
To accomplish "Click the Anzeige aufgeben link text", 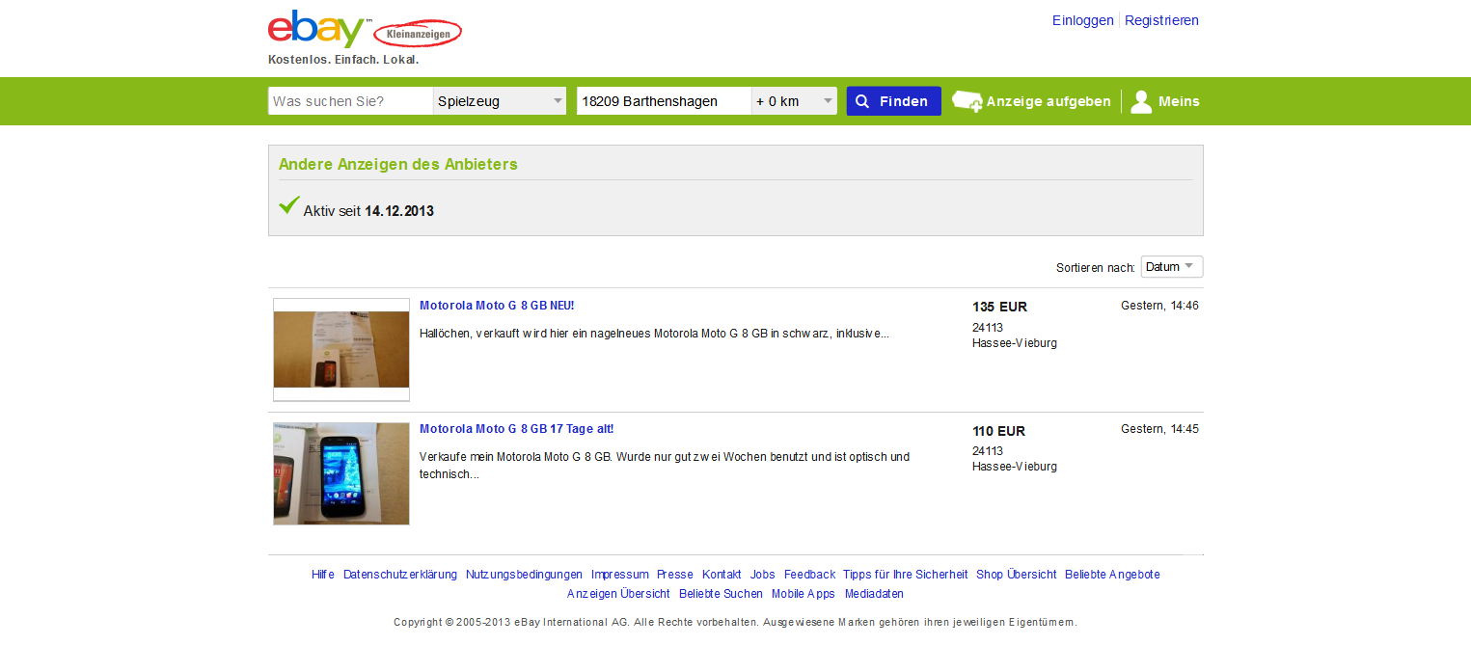I will coord(1049,101).
